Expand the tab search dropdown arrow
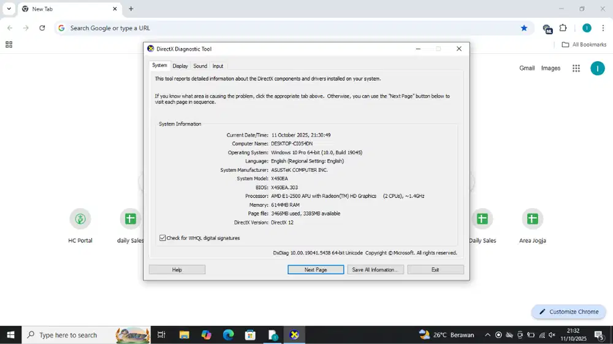Screen dimensions: 613x344 click(x=9, y=9)
